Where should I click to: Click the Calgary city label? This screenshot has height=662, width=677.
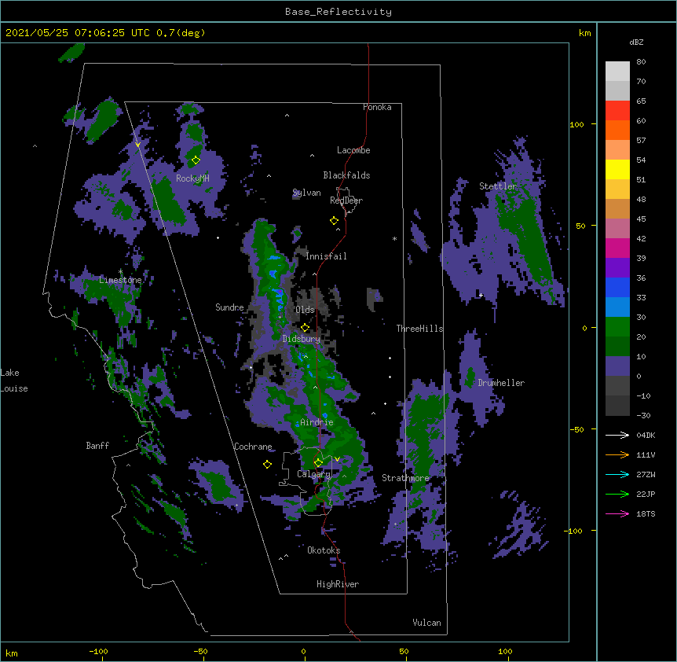click(314, 474)
